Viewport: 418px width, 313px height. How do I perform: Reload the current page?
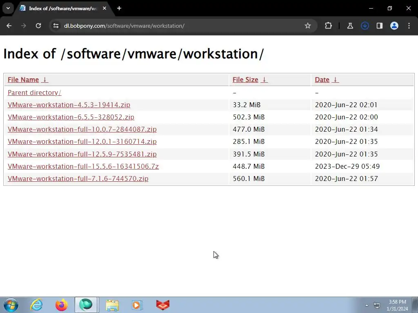point(38,26)
